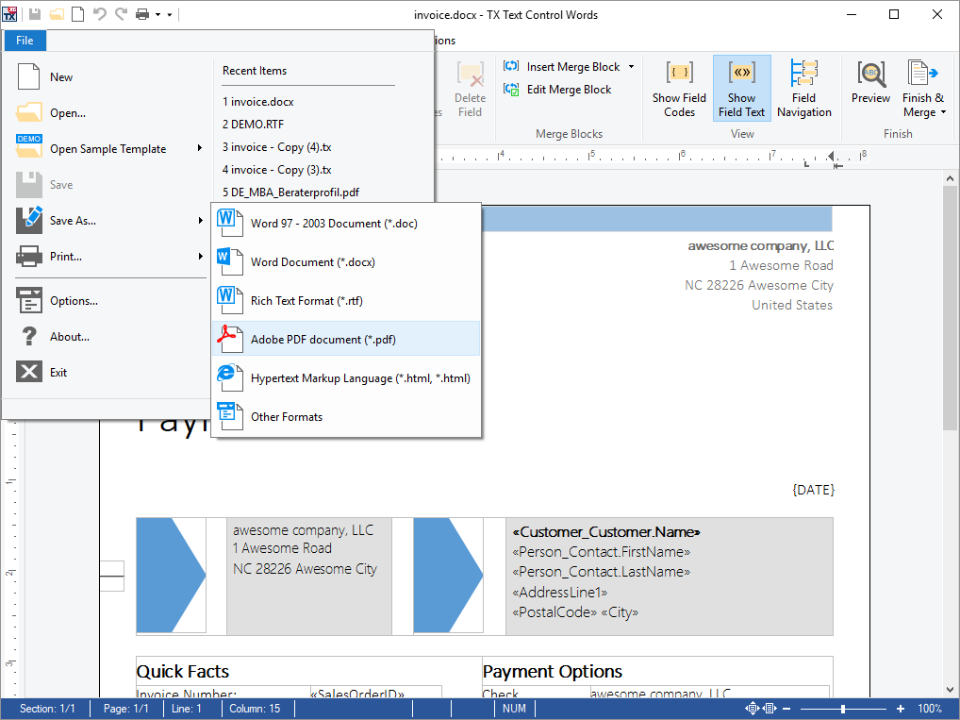Screen dimensions: 960x720
Task: Open recent item 1 invoice.docx
Action: [257, 102]
